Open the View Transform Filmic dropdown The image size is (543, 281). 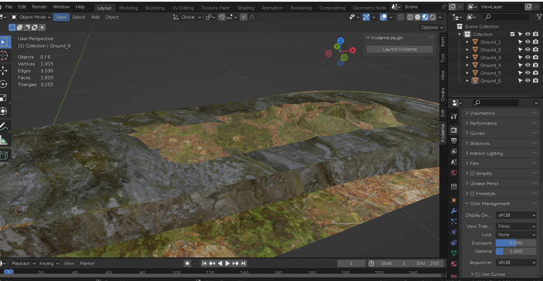tap(516, 226)
